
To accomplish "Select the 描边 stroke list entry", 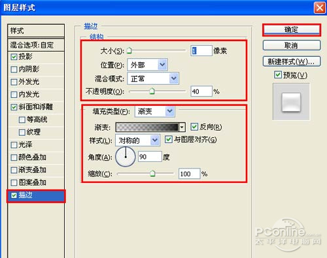I will (36, 196).
